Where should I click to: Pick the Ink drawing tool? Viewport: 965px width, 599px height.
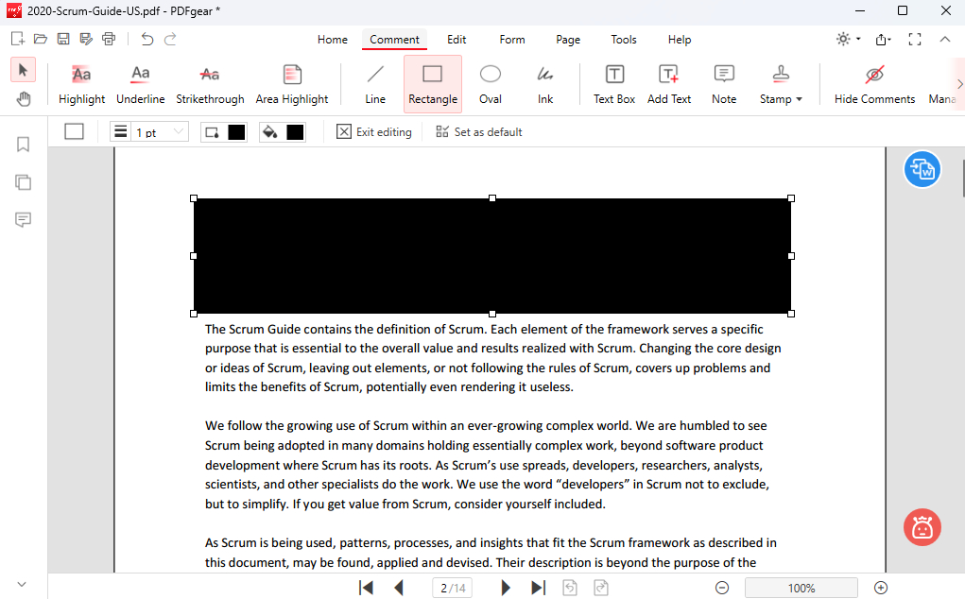tap(545, 84)
